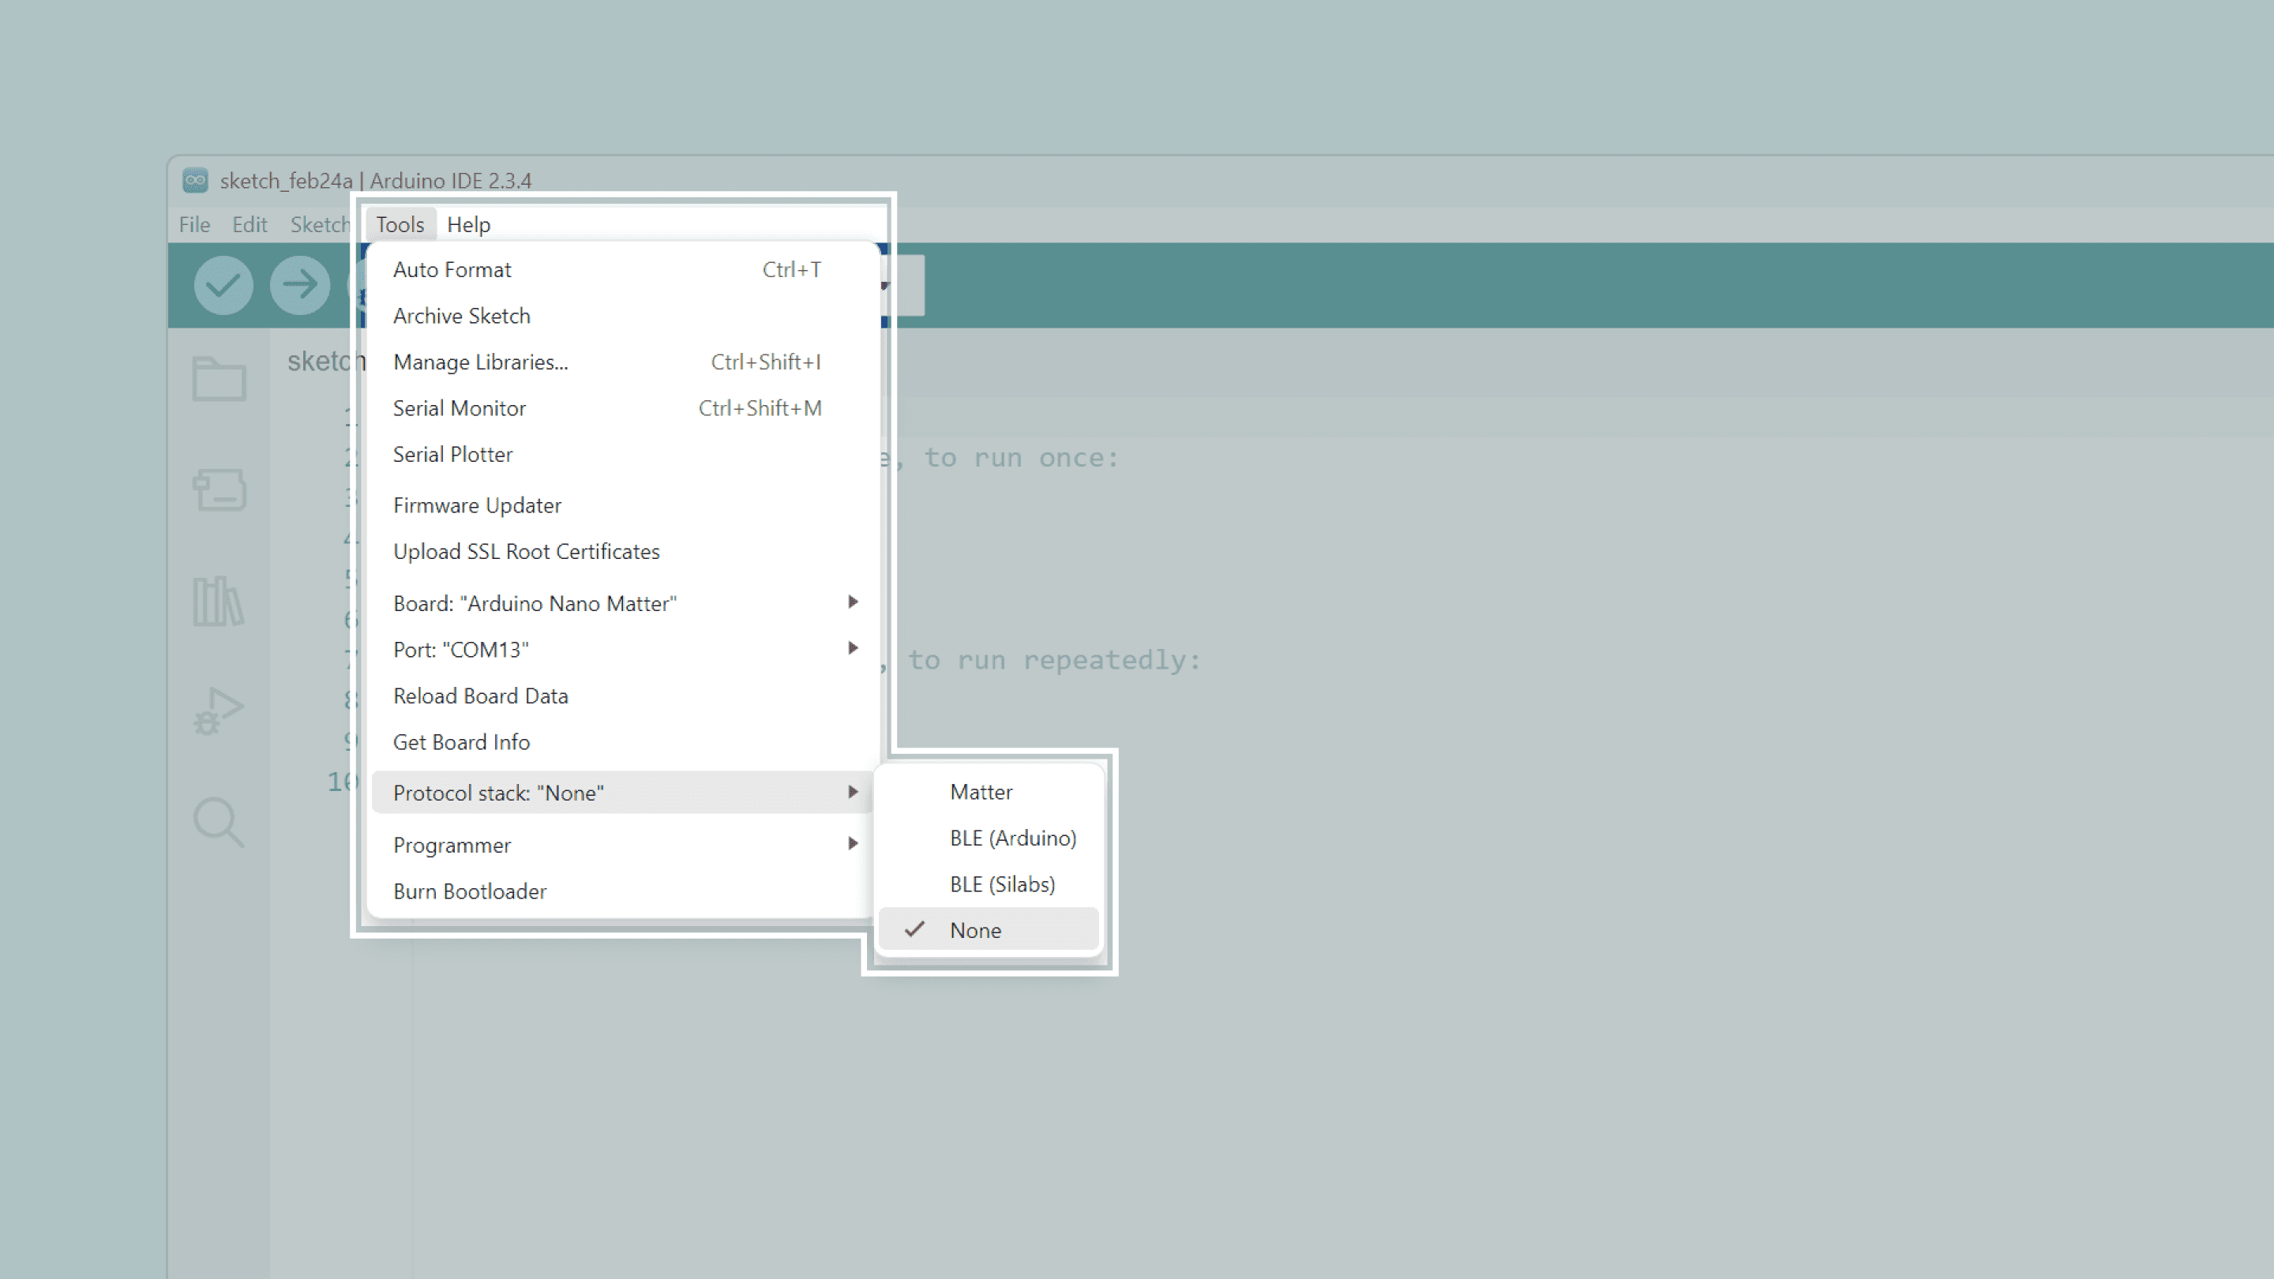
Task: Select BLE (Silabs) protocol stack
Action: (x=1002, y=883)
